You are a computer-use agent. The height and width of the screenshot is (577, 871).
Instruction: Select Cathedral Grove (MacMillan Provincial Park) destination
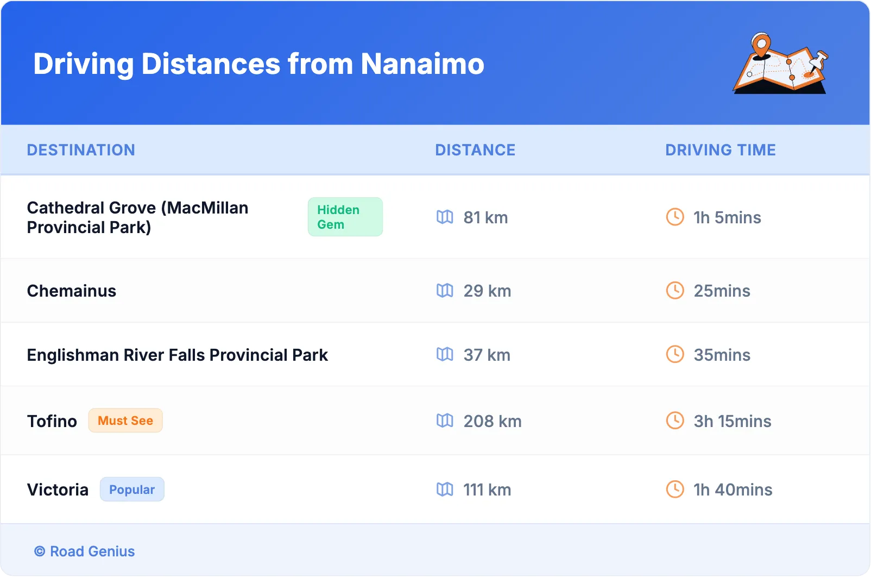point(138,217)
